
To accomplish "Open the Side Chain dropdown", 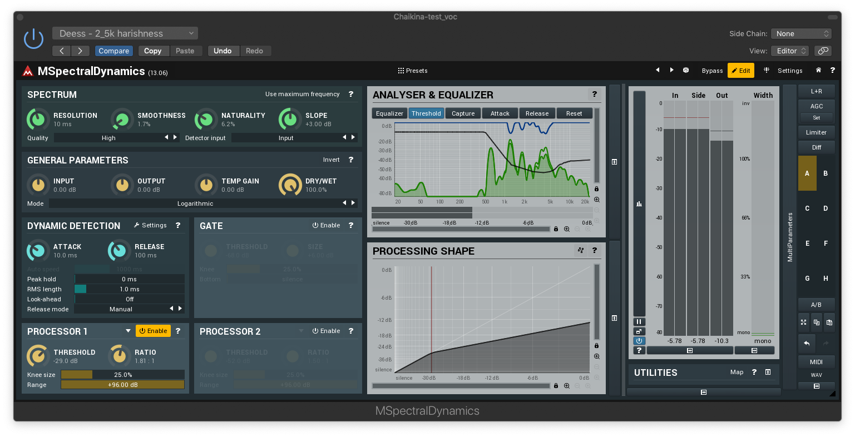I will [x=801, y=33].
